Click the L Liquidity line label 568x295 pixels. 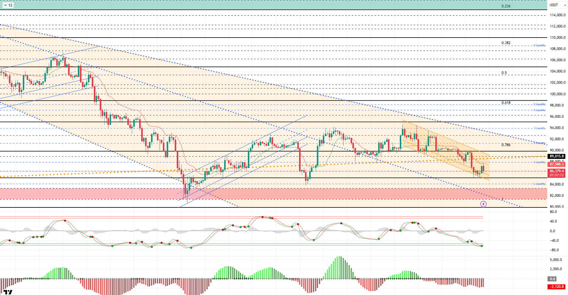point(539,184)
